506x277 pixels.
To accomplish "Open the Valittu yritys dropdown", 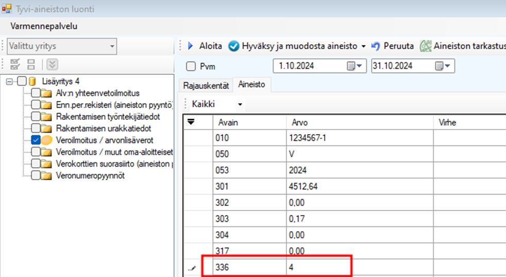I will point(112,46).
